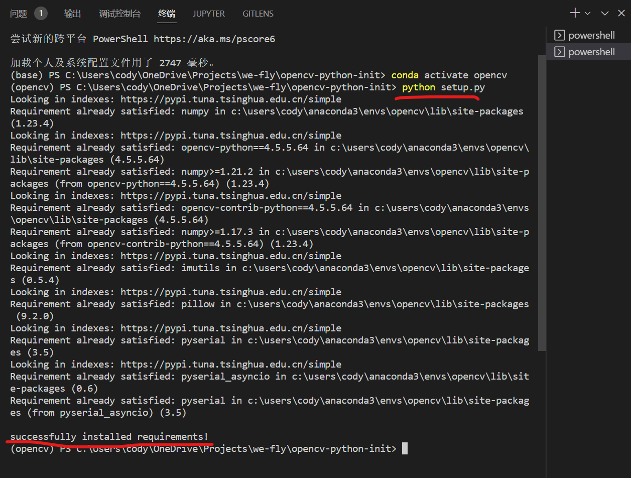Open the pypi index link above the imutils line
Image resolution: width=631 pixels, height=478 pixels.
231,256
